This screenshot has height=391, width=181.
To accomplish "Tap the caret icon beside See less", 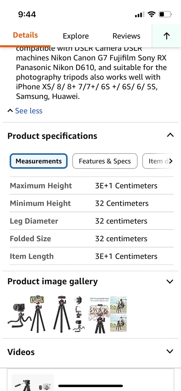I will pyautogui.click(x=10, y=111).
